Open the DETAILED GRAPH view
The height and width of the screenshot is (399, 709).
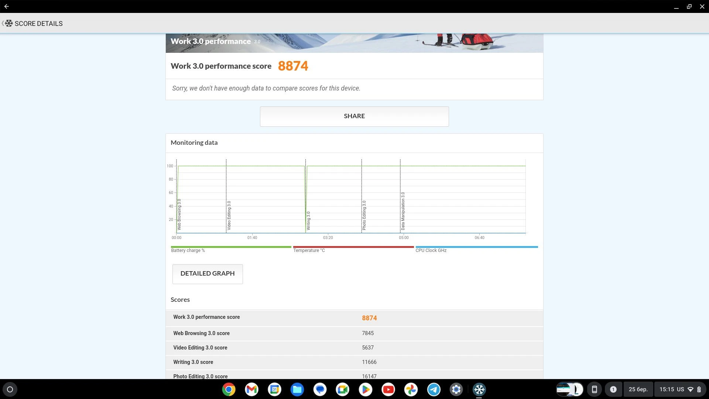(x=207, y=274)
